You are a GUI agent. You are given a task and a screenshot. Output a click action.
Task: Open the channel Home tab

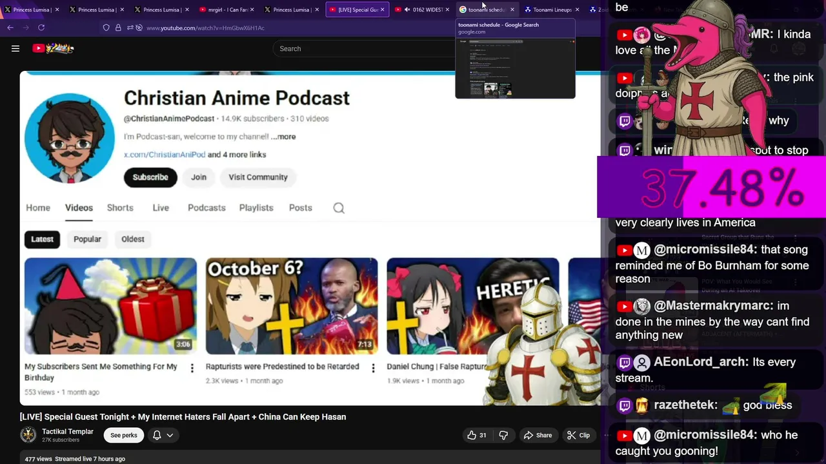tap(38, 208)
